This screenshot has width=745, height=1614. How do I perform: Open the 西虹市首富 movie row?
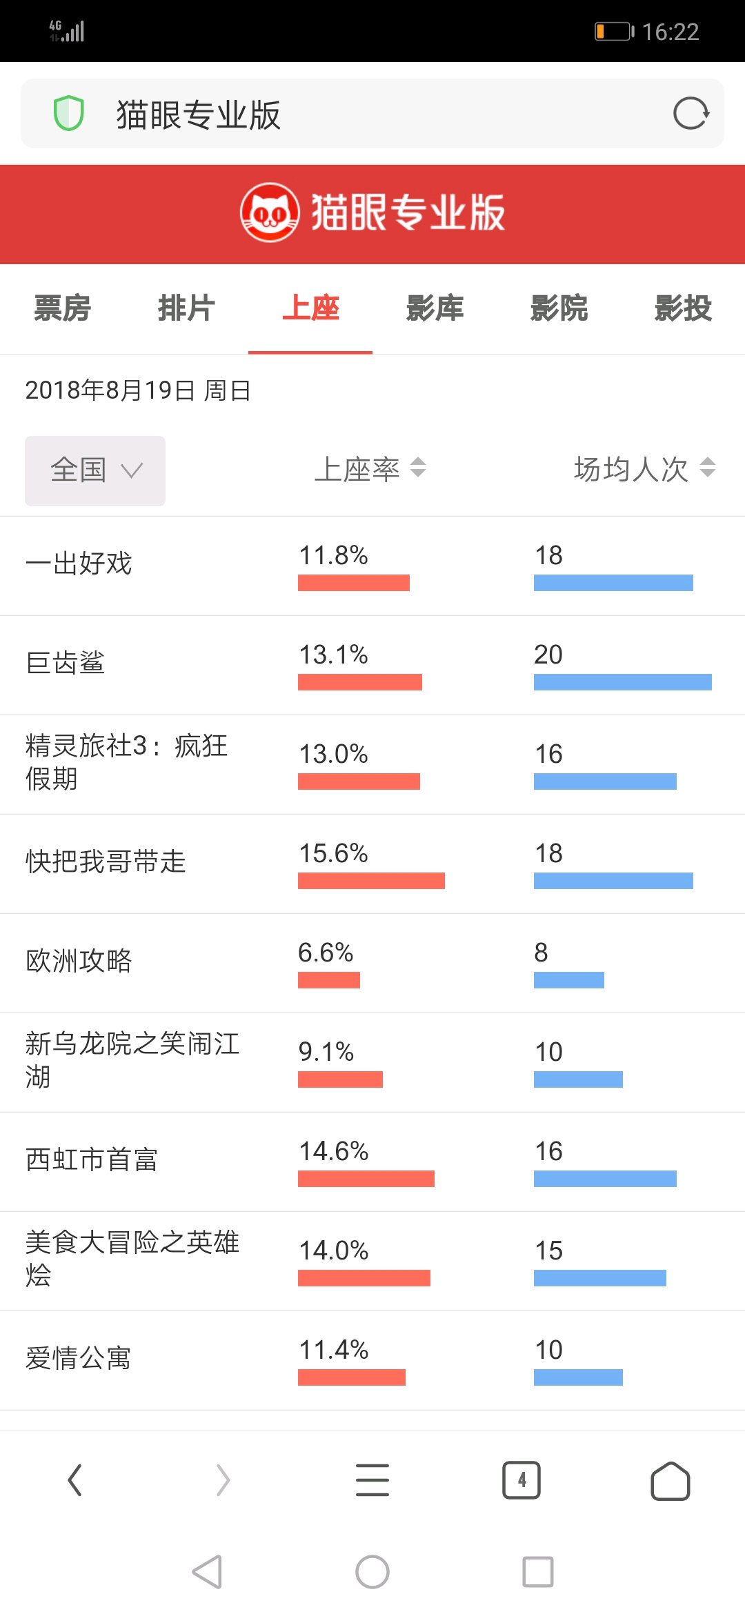[372, 1162]
